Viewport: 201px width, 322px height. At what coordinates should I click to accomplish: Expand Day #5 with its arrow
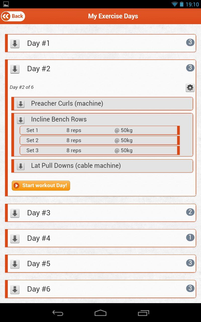(15, 264)
